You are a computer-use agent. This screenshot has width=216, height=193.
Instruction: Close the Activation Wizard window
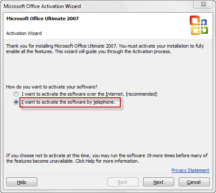pos(203,4)
